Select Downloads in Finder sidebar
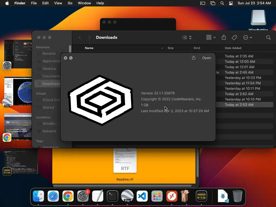 (47, 84)
